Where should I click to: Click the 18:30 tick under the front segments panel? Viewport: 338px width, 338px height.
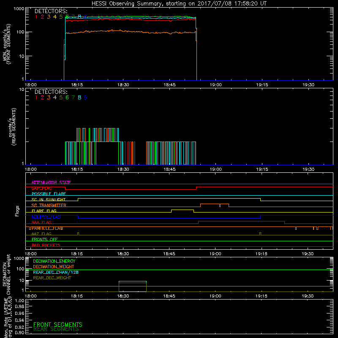point(123,85)
